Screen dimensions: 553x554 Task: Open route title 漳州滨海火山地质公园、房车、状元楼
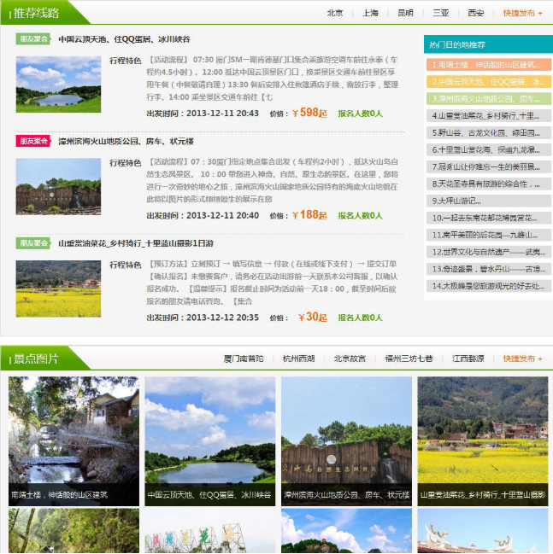pos(126,142)
